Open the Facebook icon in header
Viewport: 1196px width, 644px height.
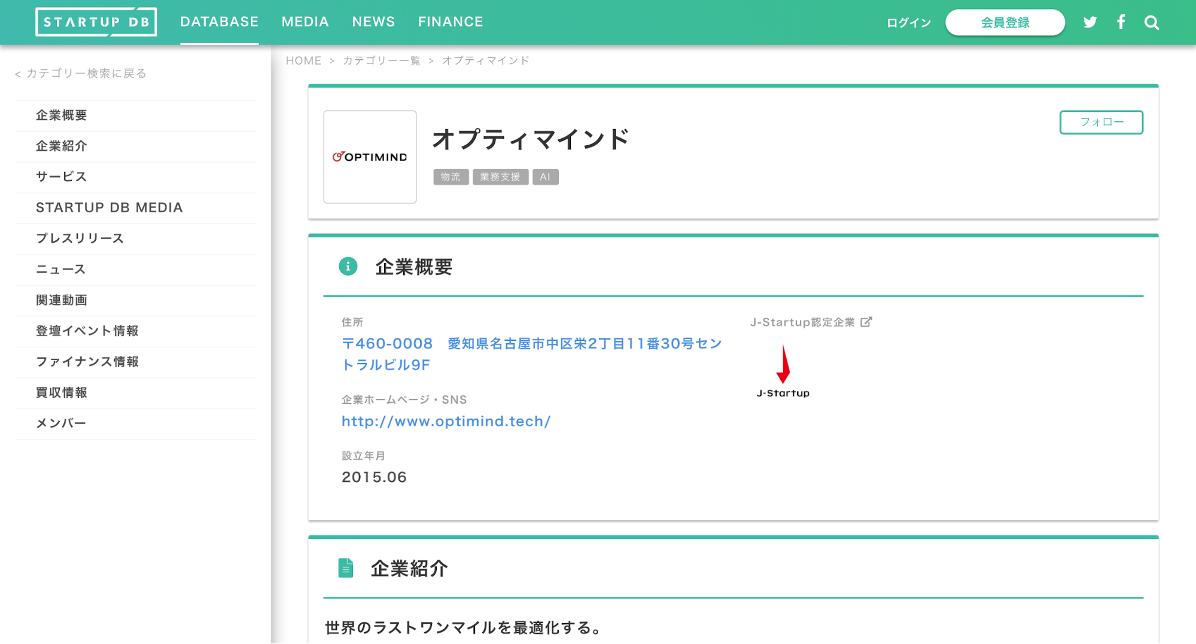click(1121, 22)
